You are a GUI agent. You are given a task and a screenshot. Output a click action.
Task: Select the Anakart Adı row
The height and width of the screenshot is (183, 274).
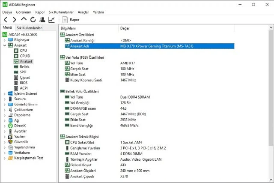tap(149, 46)
